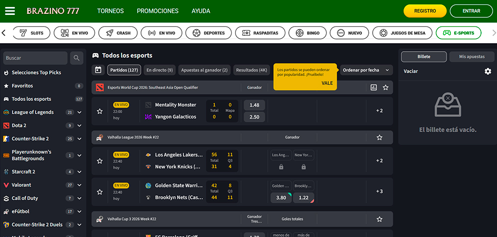This screenshot has height=237, width=497.
Task: Switch to the Billete tab
Action: pos(424,57)
